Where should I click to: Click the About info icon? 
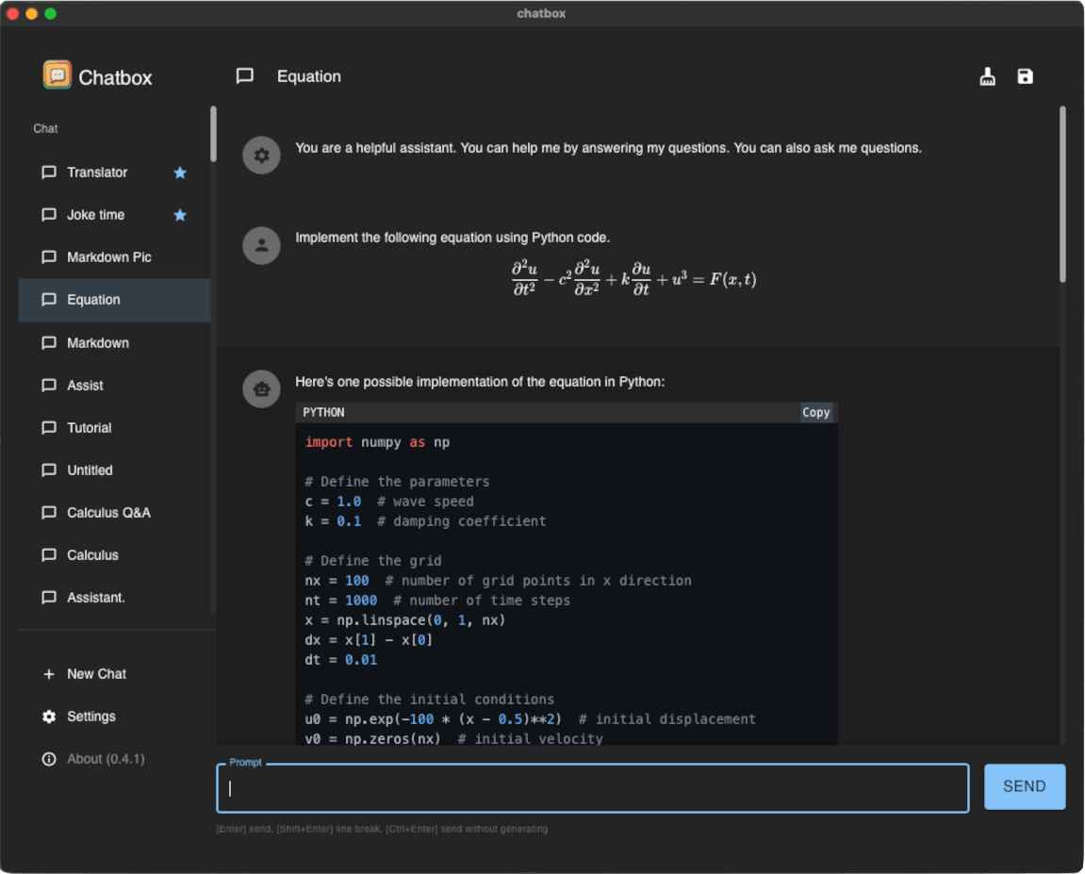point(48,759)
